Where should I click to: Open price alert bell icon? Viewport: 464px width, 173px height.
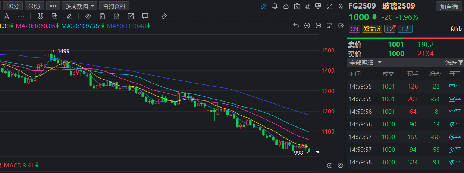tap(275, 6)
